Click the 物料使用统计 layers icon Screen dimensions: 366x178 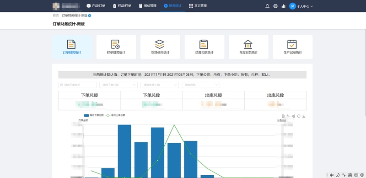pos(160,44)
